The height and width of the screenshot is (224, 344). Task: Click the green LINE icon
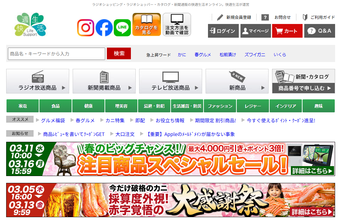pos(122,27)
